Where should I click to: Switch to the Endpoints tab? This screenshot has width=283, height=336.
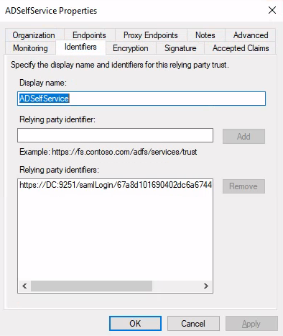pos(89,35)
